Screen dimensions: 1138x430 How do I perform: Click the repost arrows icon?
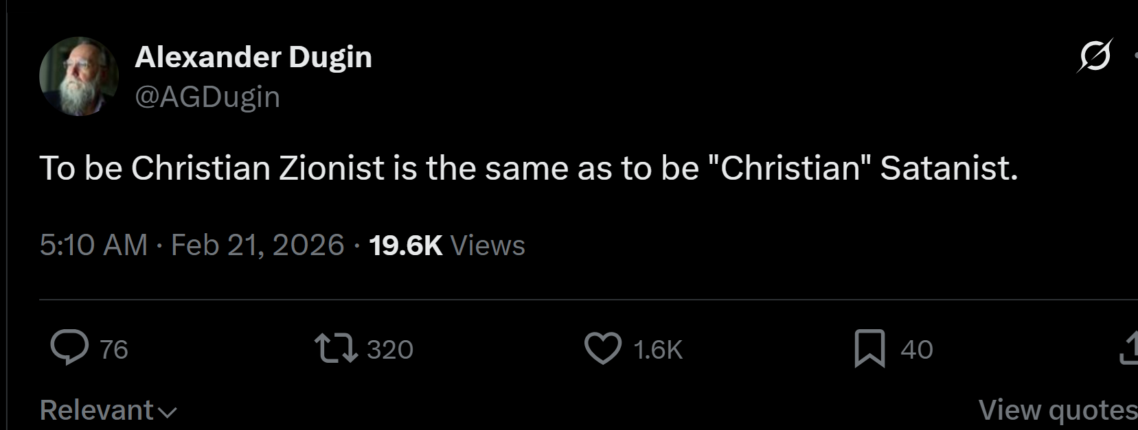336,348
